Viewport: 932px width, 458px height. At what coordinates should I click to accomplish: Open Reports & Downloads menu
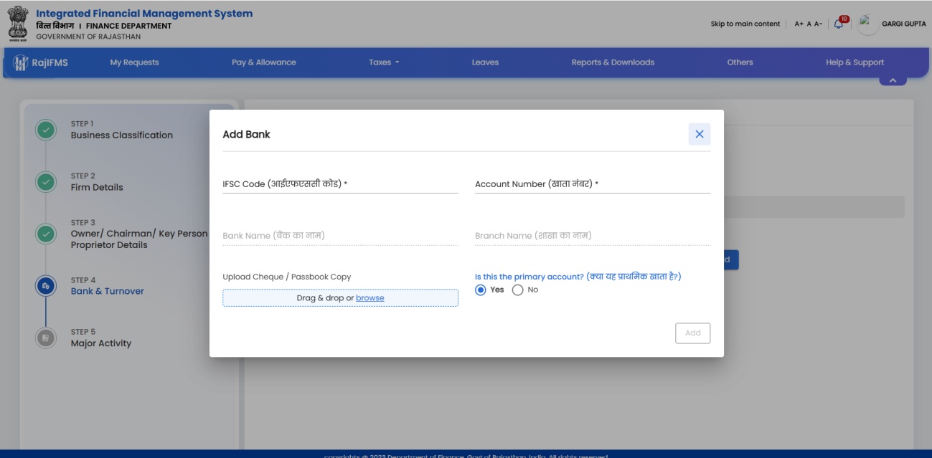(613, 62)
